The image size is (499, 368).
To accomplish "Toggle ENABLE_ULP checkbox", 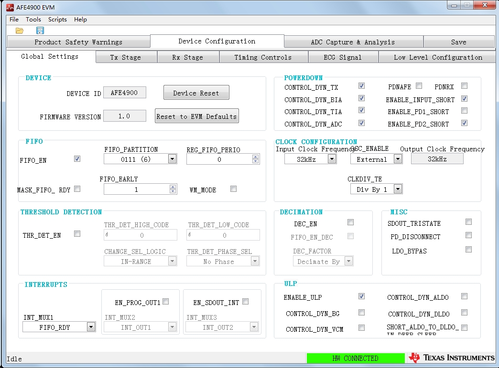I will click(361, 296).
